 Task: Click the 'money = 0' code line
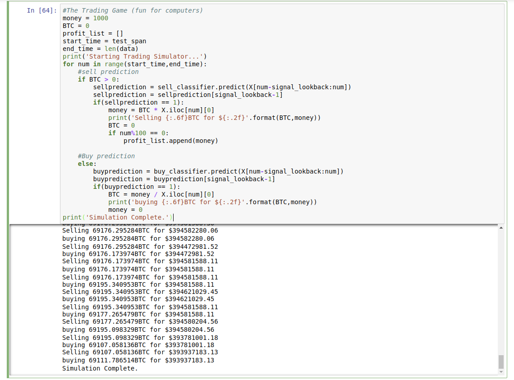[x=125, y=210]
